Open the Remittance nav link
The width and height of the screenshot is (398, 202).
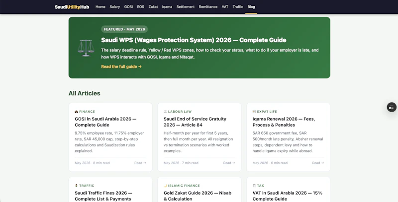pyautogui.click(x=208, y=7)
